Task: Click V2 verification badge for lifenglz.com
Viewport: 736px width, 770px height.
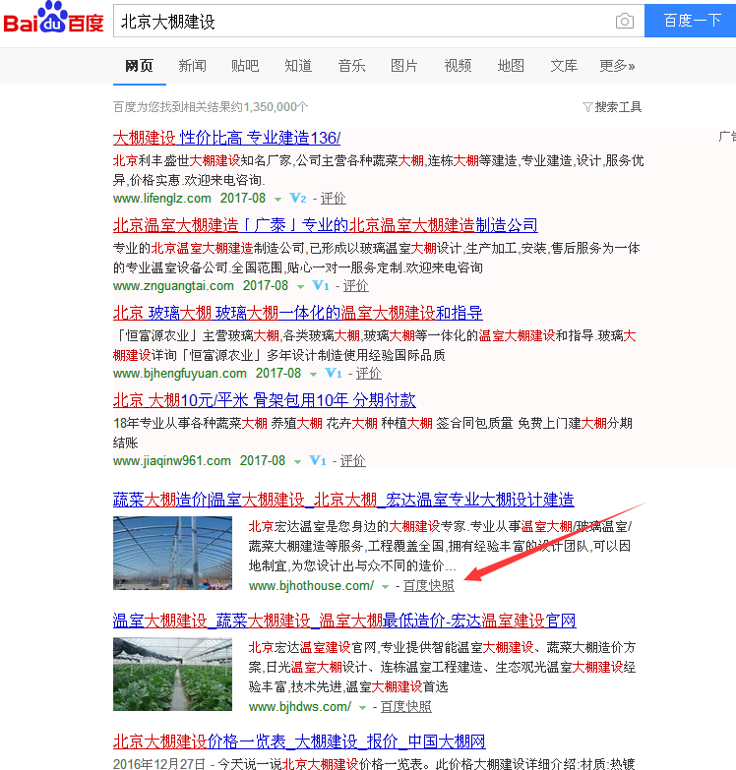Action: tap(298, 199)
